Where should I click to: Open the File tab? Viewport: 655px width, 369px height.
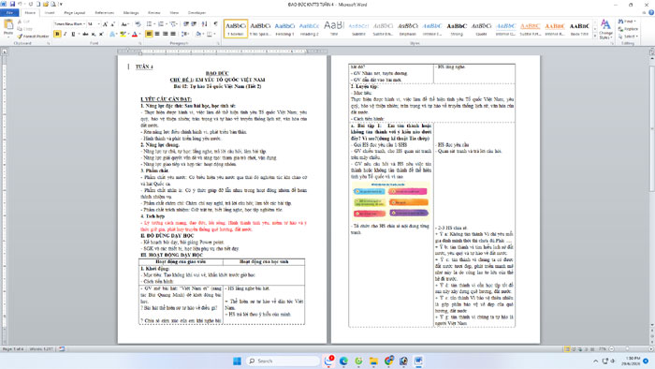pyautogui.click(x=9, y=13)
